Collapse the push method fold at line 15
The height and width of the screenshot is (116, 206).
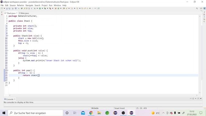click(8, 51)
